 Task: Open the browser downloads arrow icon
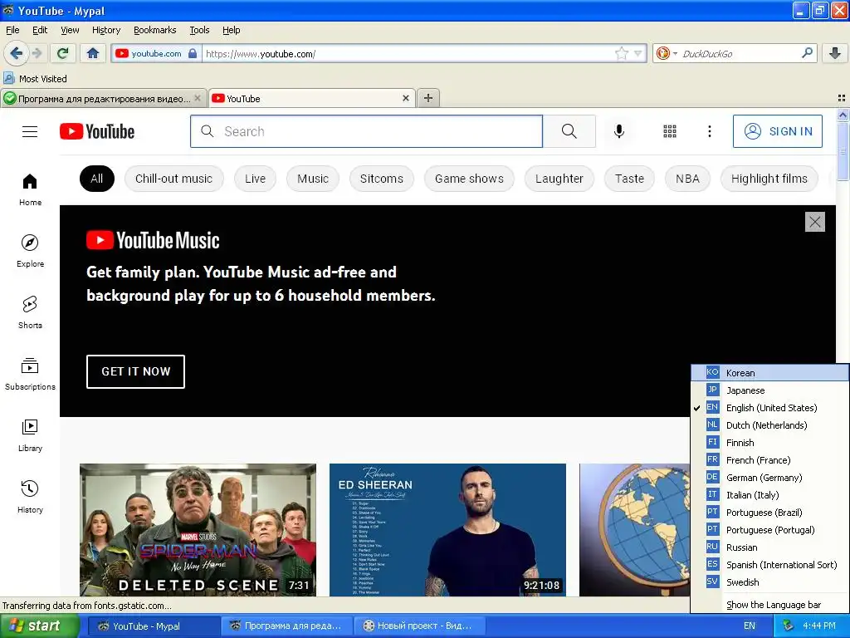point(835,53)
